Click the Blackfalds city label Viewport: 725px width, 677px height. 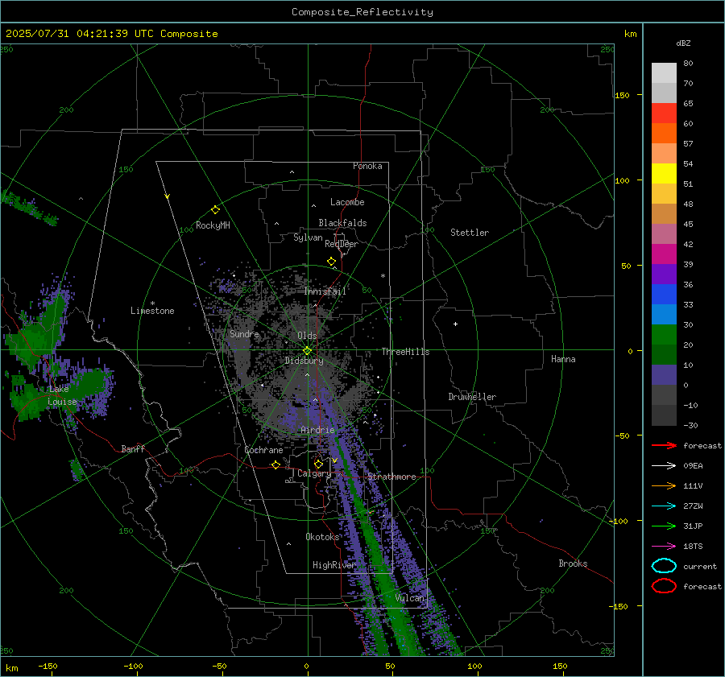[342, 223]
